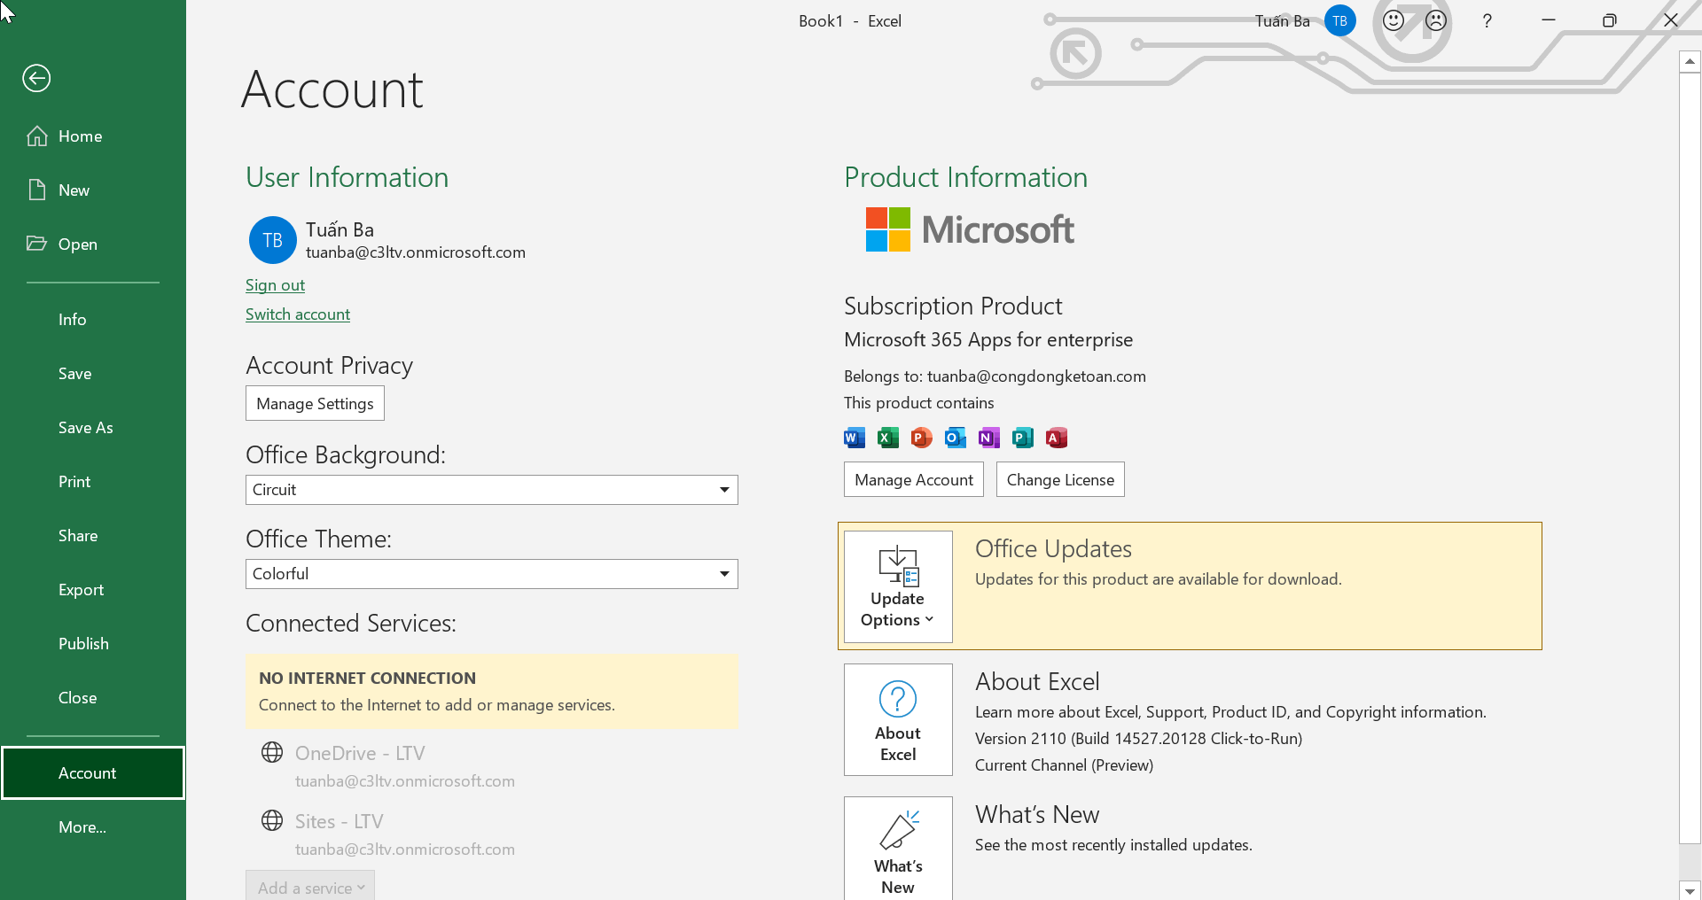Click the scrollbar down arrow

1690,890
